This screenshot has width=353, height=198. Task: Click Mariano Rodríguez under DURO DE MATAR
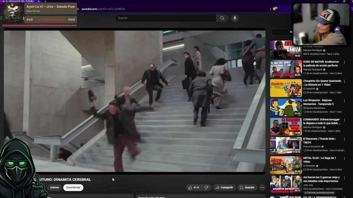tap(313, 70)
